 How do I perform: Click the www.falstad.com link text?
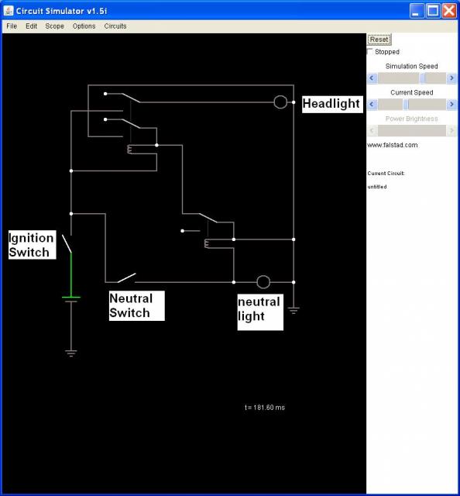click(x=393, y=145)
